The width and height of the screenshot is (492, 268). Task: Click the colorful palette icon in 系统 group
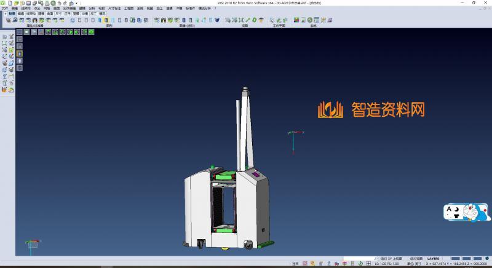[296, 20]
